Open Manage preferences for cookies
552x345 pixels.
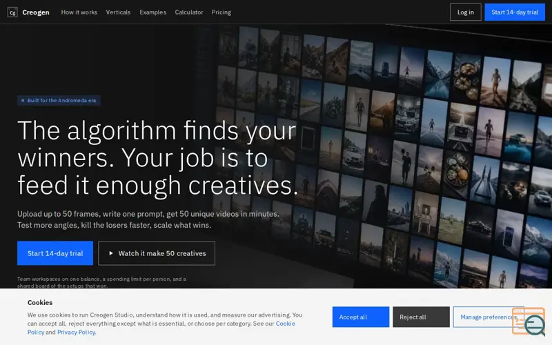pyautogui.click(x=489, y=317)
